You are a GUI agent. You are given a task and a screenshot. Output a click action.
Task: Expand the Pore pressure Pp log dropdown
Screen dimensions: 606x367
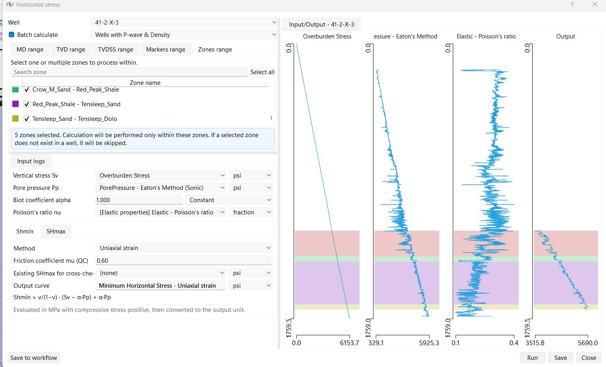[x=161, y=188]
